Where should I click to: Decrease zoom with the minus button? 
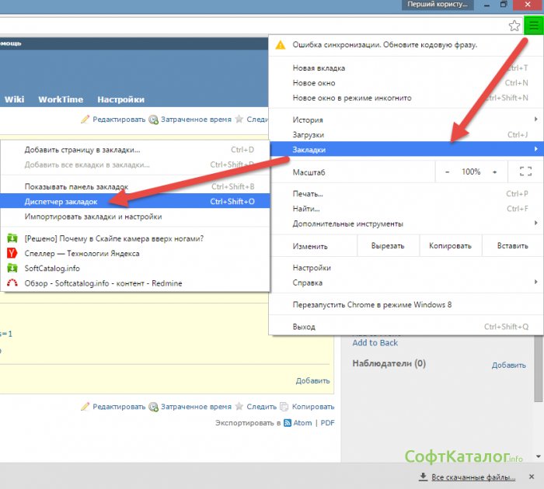click(x=447, y=172)
